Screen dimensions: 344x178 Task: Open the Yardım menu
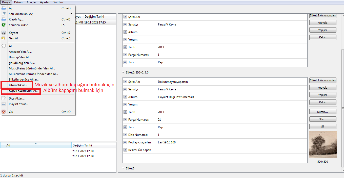coord(58,2)
